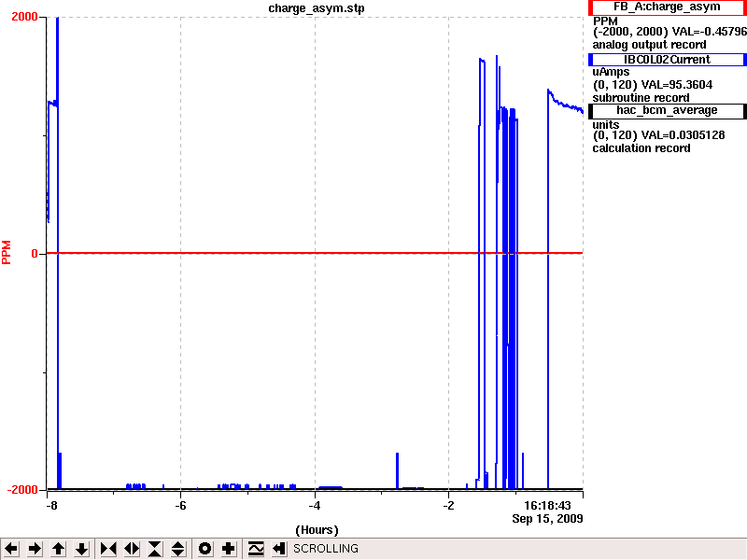The width and height of the screenshot is (747, 560).
Task: Click the vertical zoom-in hourglass icon
Action: click(x=155, y=549)
